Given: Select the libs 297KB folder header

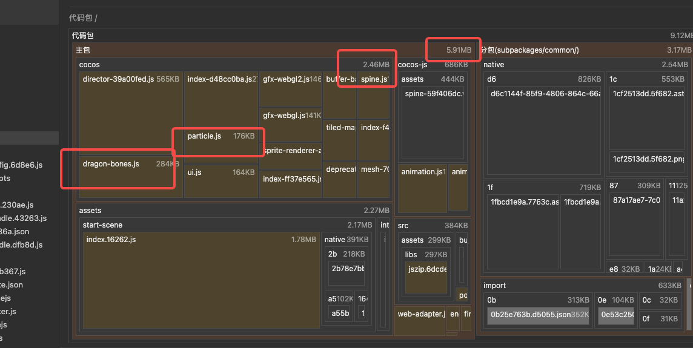Looking at the screenshot, I should [x=426, y=254].
